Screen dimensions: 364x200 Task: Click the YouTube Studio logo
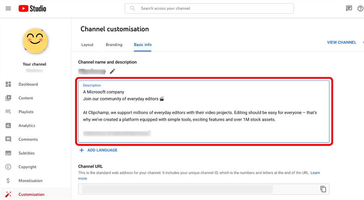(32, 9)
